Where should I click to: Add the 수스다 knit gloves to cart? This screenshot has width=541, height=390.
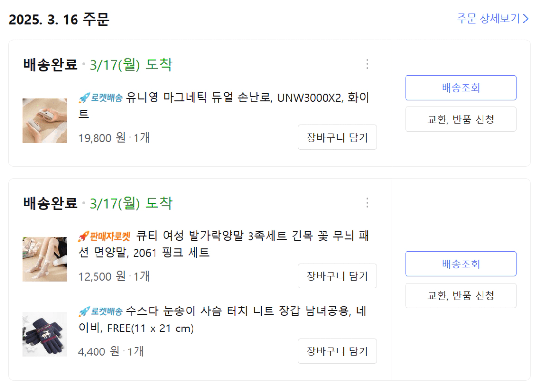click(337, 351)
